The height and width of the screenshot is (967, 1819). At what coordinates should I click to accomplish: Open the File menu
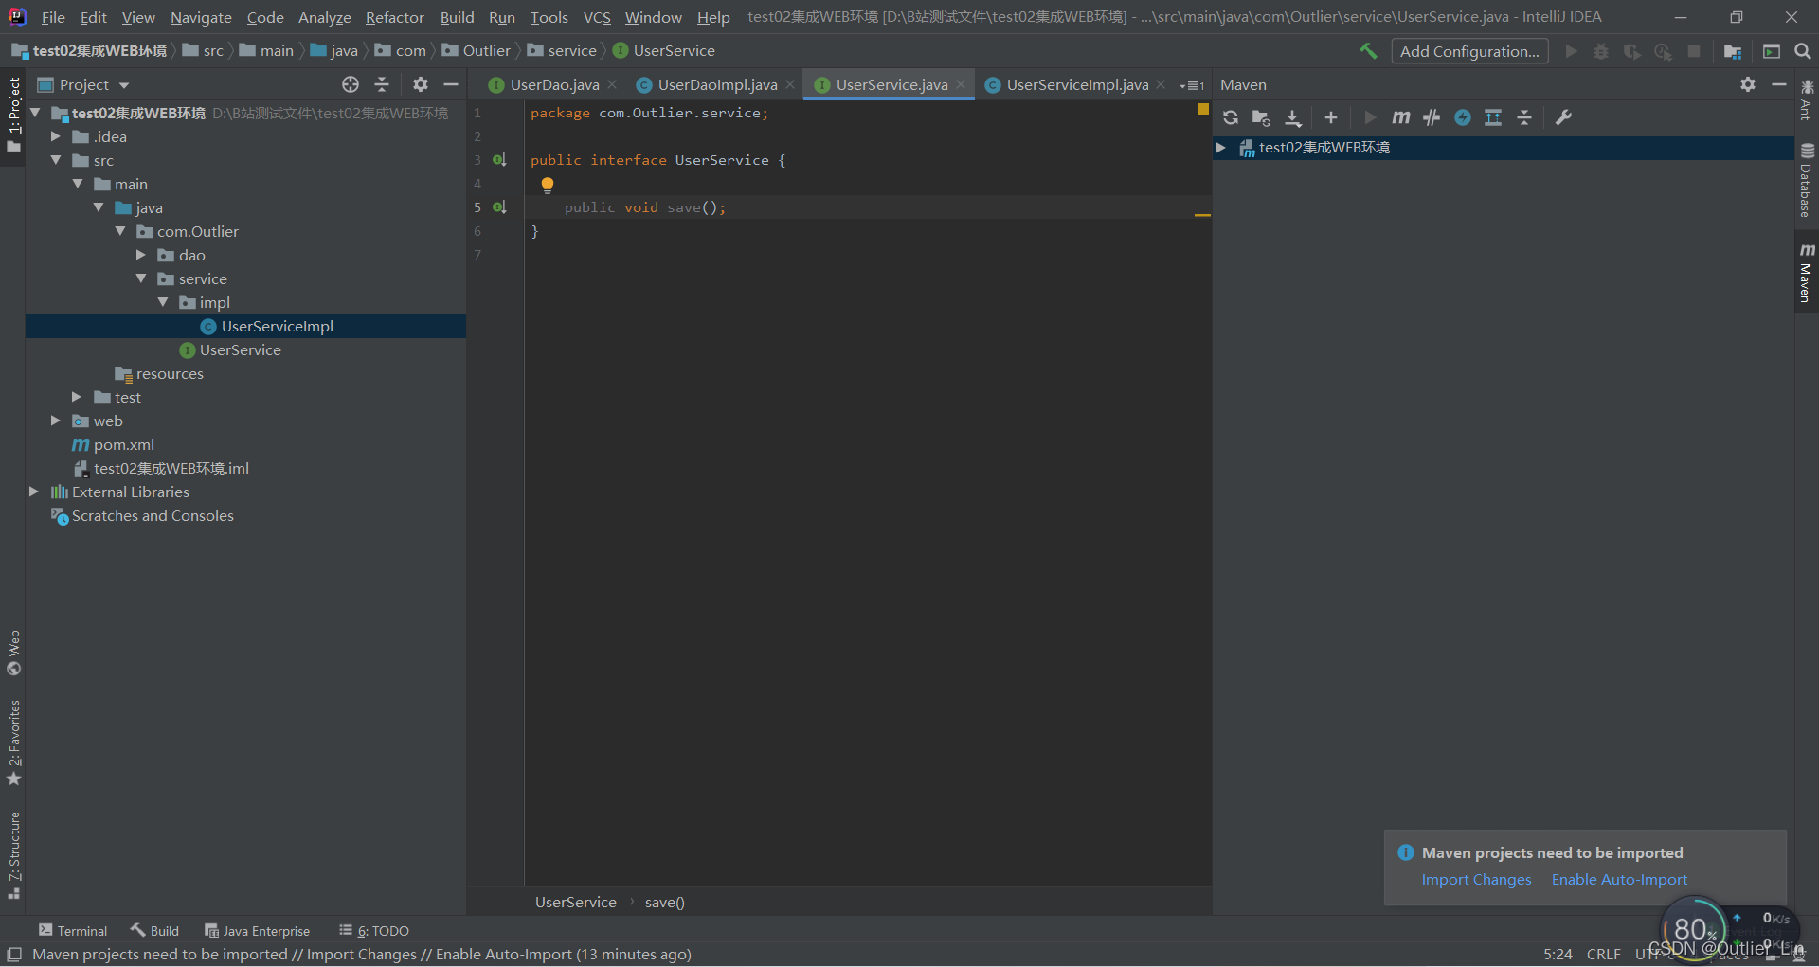pyautogui.click(x=53, y=17)
